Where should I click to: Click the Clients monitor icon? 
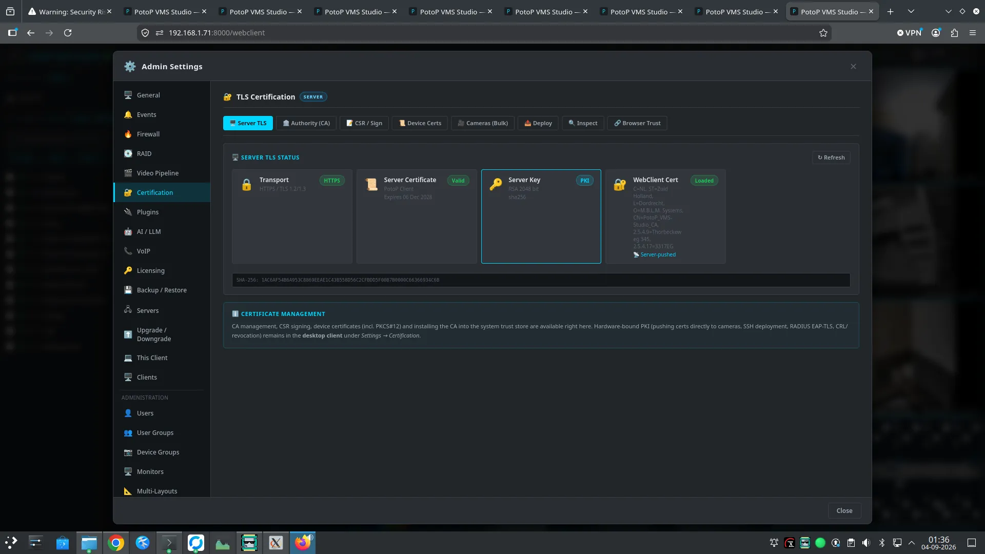point(128,377)
